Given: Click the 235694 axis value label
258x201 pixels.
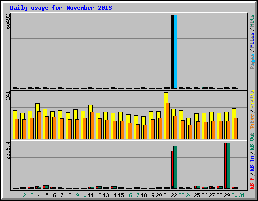Looking at the screenshot, I should point(8,150).
